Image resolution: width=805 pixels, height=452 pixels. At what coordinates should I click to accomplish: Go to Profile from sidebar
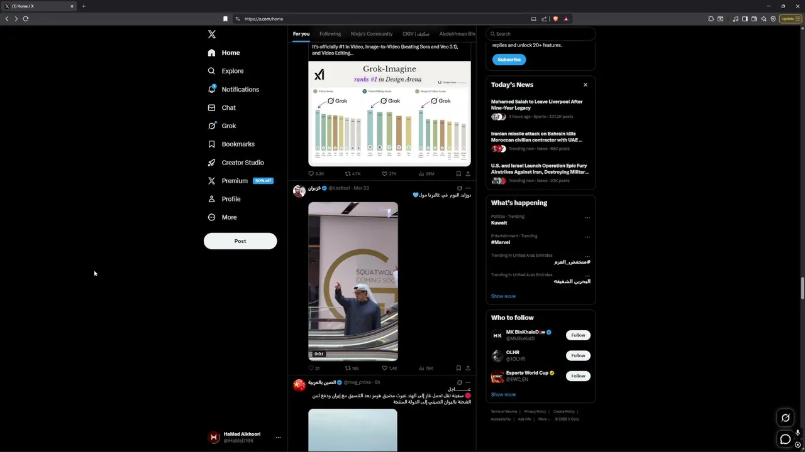[224, 199]
